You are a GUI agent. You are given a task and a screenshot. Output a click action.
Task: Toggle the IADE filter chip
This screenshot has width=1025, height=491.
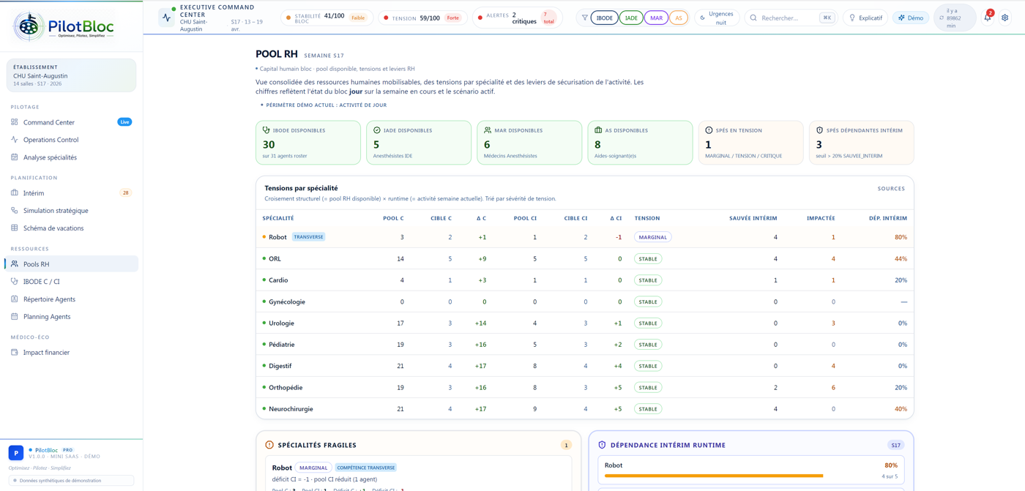click(631, 18)
